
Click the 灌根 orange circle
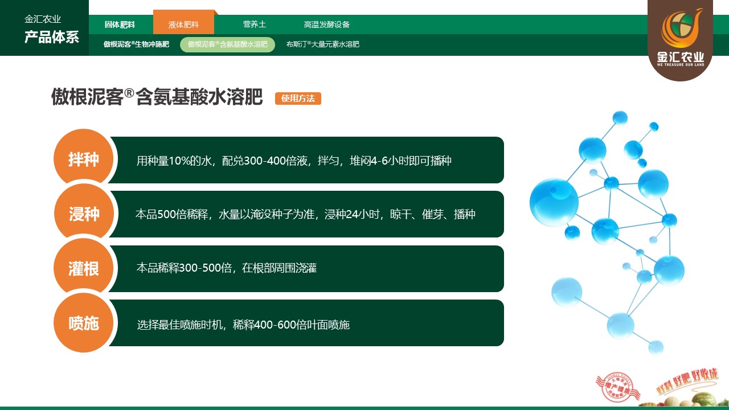point(84,269)
